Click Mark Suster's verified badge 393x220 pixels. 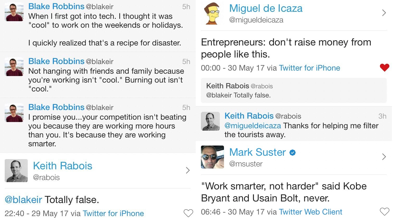(x=293, y=153)
